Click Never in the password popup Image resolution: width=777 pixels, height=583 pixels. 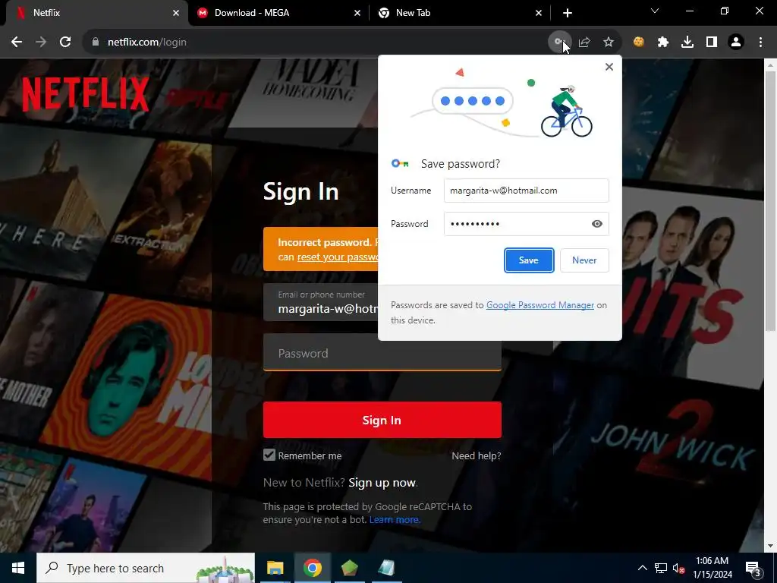coord(584,260)
